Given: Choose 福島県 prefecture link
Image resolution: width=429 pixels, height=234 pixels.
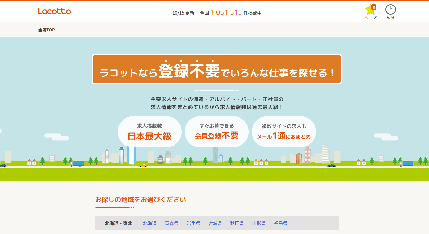Looking at the screenshot, I should click(x=280, y=223).
